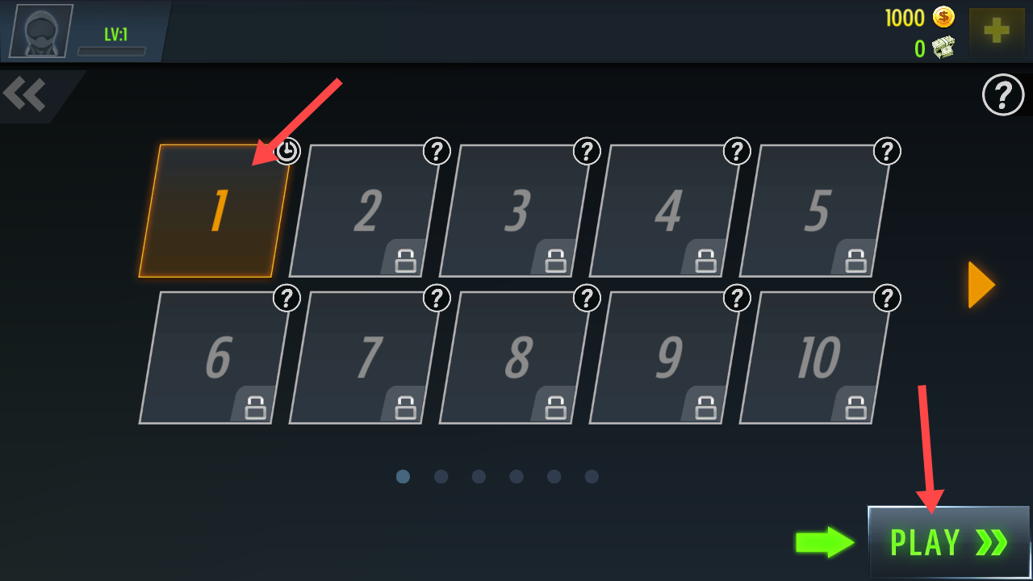This screenshot has width=1033, height=581.
Task: Click the gold coin icon
Action: click(943, 17)
